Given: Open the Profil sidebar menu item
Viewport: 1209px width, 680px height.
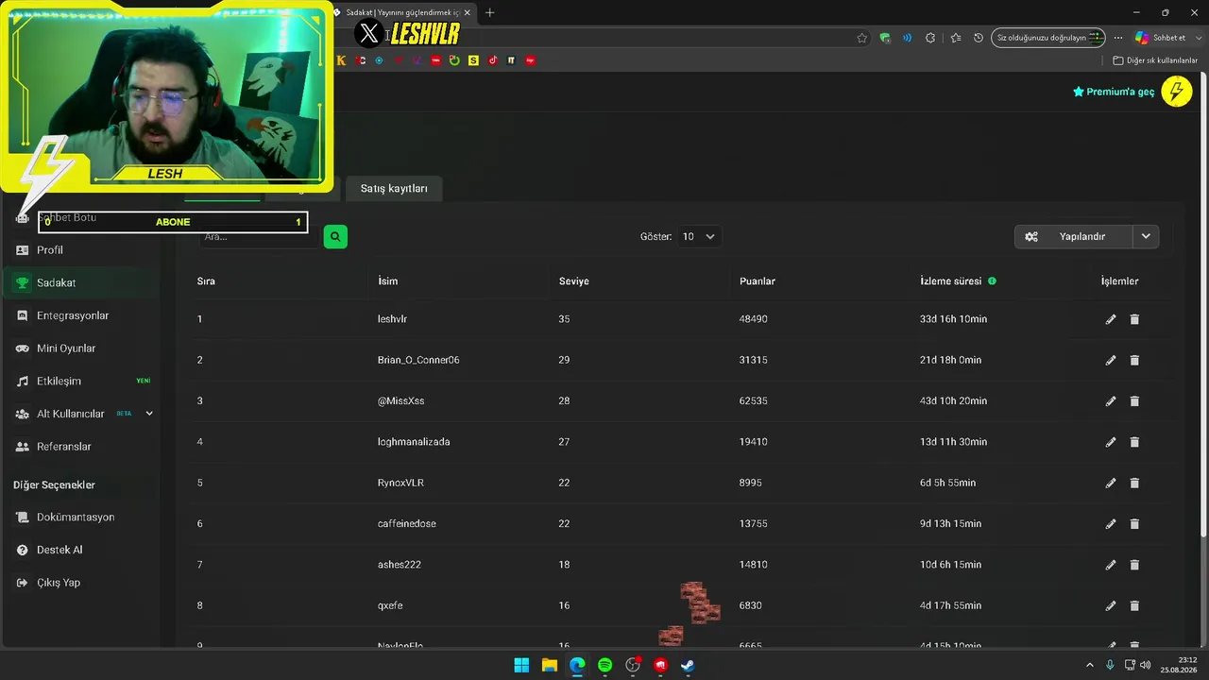Looking at the screenshot, I should tap(81, 250).
